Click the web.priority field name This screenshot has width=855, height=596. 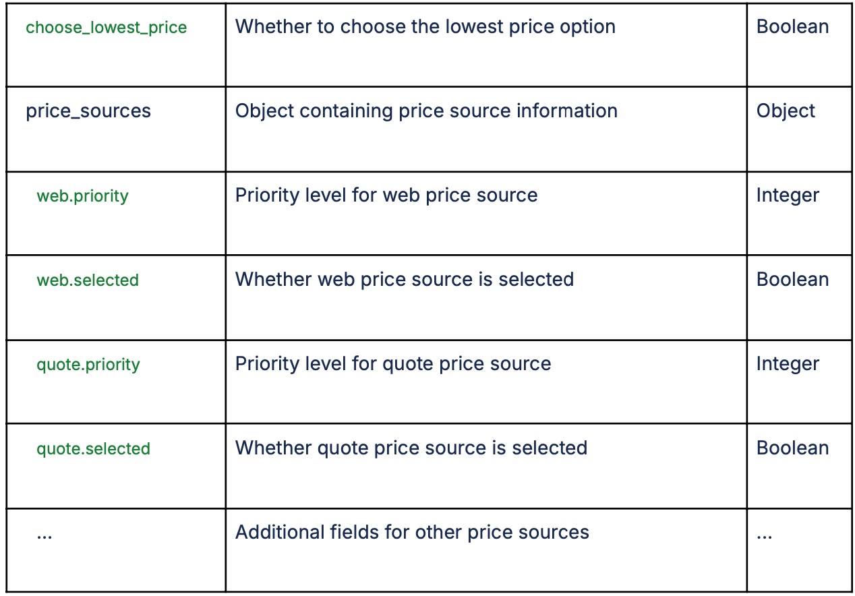[x=82, y=196]
